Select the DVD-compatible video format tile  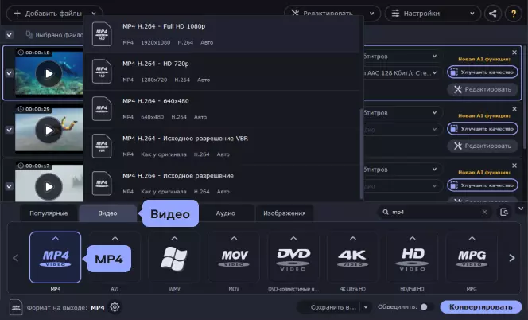(x=293, y=257)
